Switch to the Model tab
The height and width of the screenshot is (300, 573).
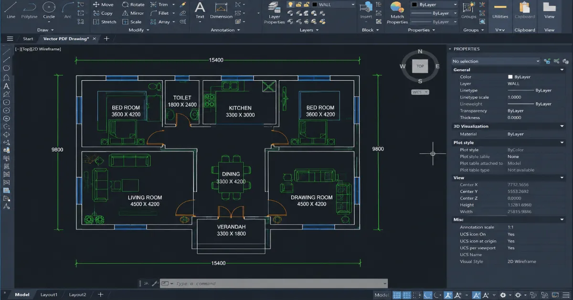pos(22,295)
